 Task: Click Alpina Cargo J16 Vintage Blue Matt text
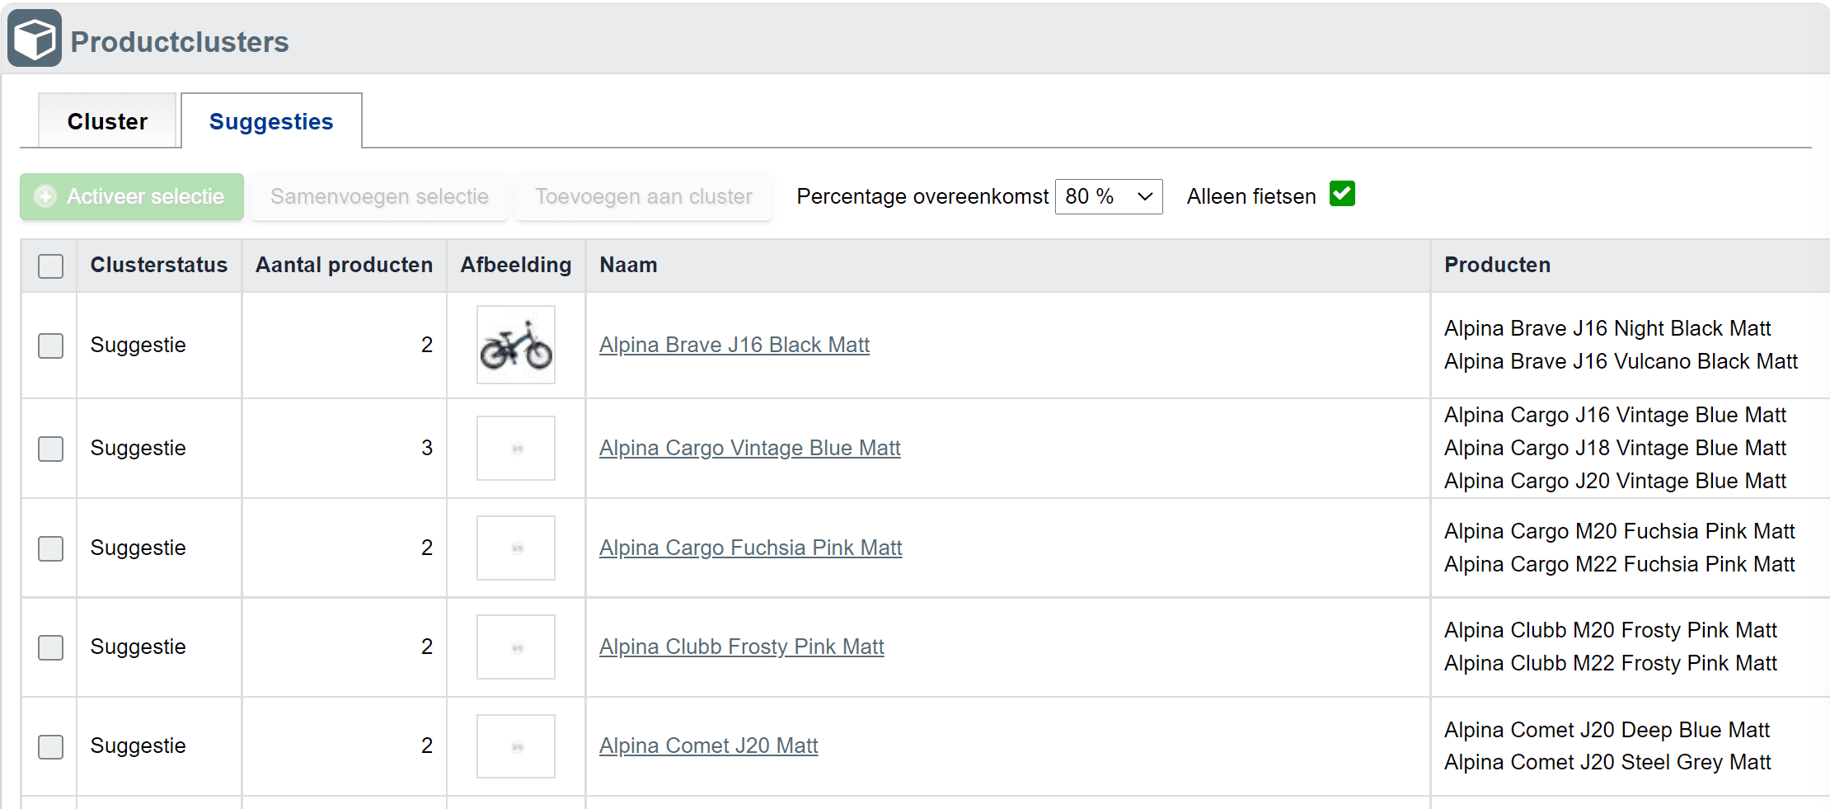(1615, 415)
